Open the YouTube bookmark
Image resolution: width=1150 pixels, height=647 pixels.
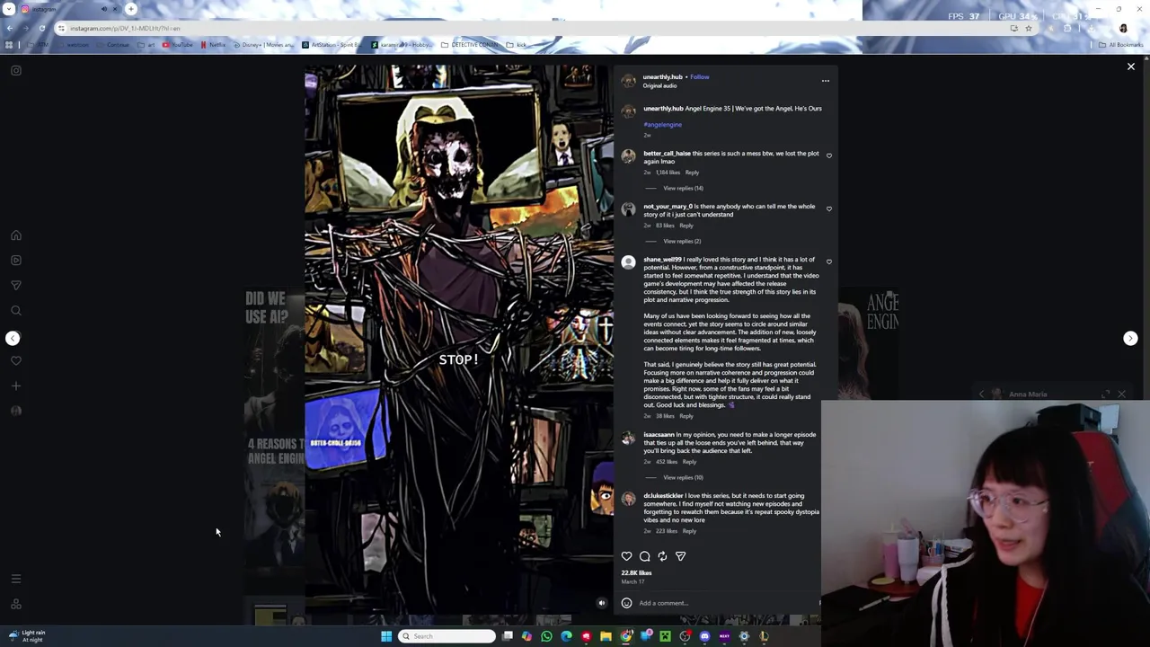click(178, 45)
